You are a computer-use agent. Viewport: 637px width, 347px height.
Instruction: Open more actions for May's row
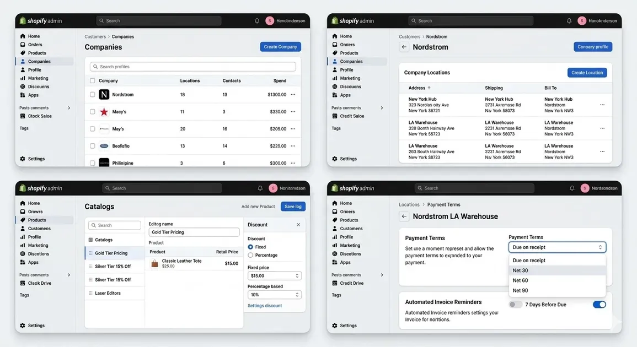(293, 129)
